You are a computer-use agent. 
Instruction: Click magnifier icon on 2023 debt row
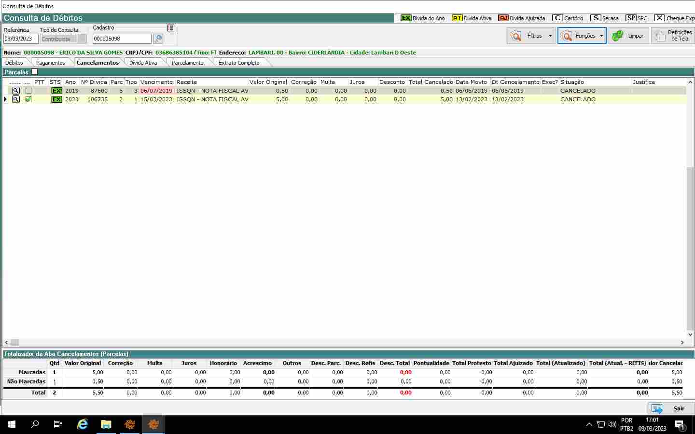pos(15,99)
